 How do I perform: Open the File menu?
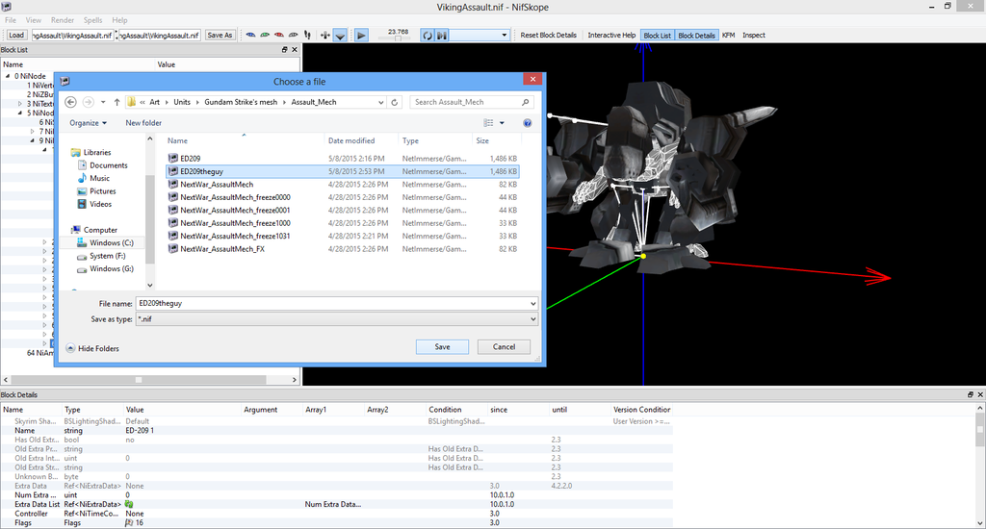11,20
